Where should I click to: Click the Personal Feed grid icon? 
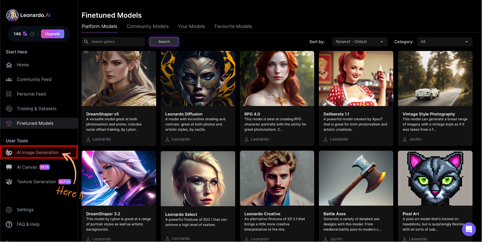[9, 94]
